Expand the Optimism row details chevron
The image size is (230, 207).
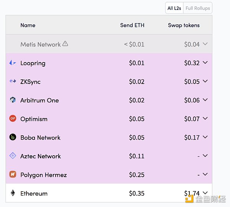click(205, 119)
